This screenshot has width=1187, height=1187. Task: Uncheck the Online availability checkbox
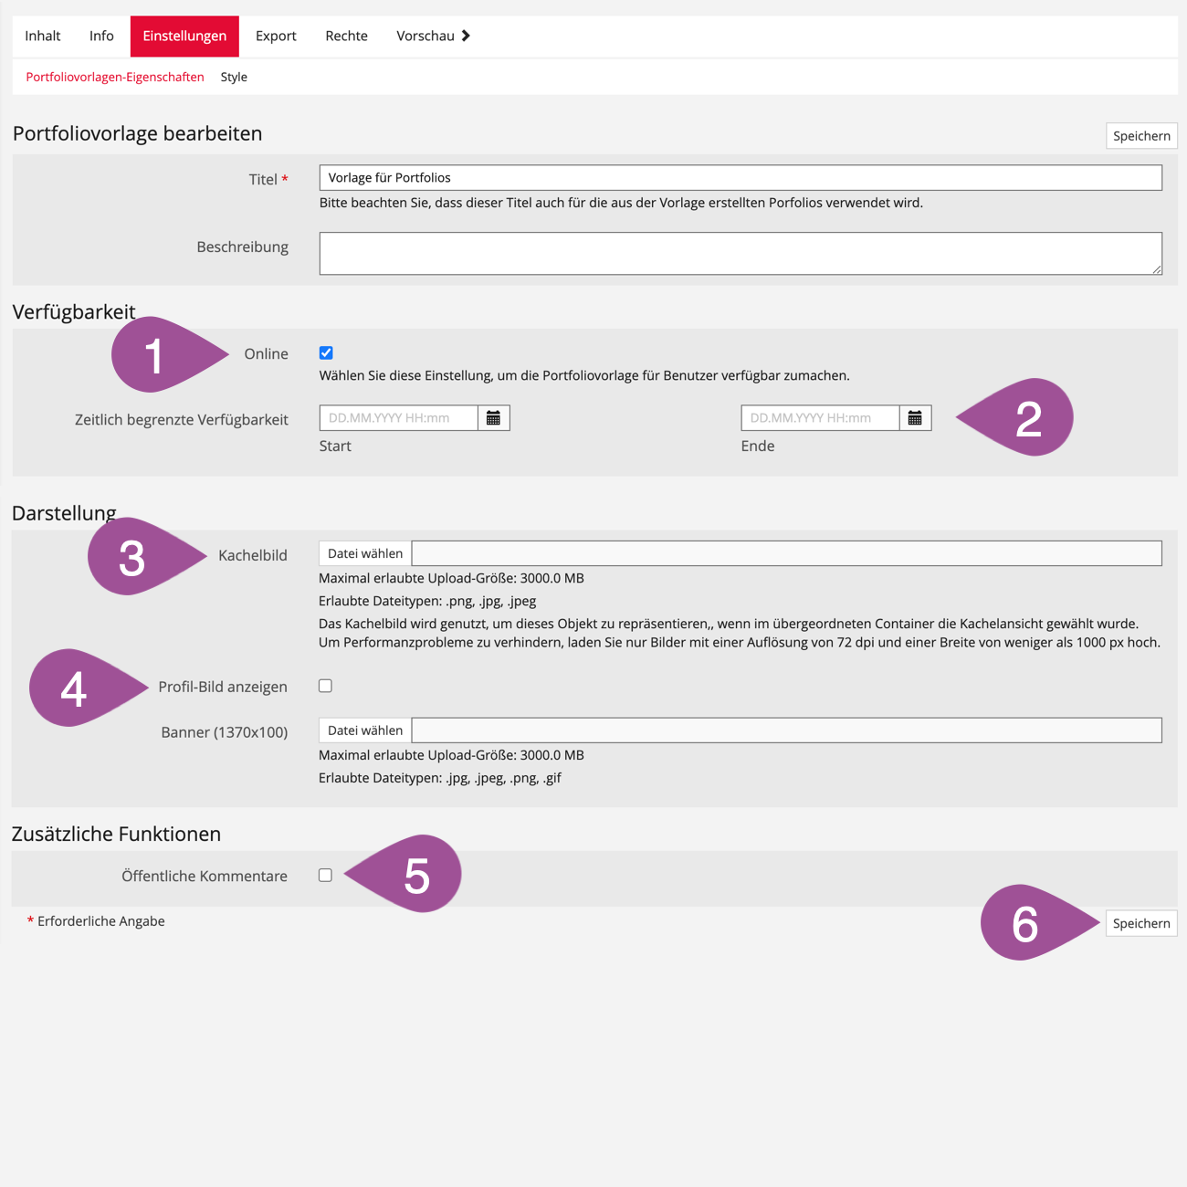(x=326, y=353)
